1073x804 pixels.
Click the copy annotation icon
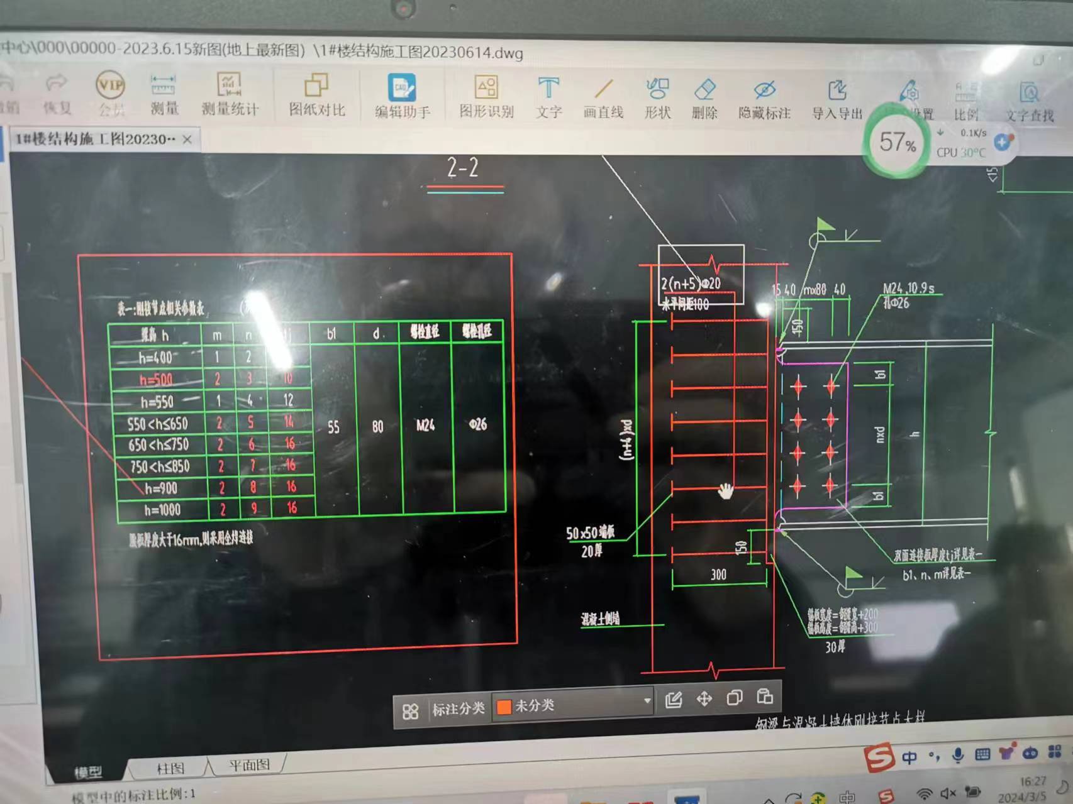[x=734, y=697]
